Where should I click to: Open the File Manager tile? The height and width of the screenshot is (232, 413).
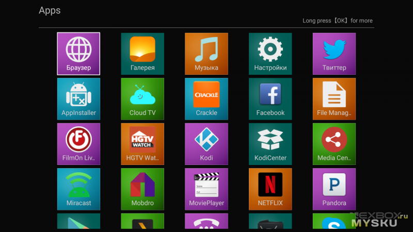pos(334,99)
